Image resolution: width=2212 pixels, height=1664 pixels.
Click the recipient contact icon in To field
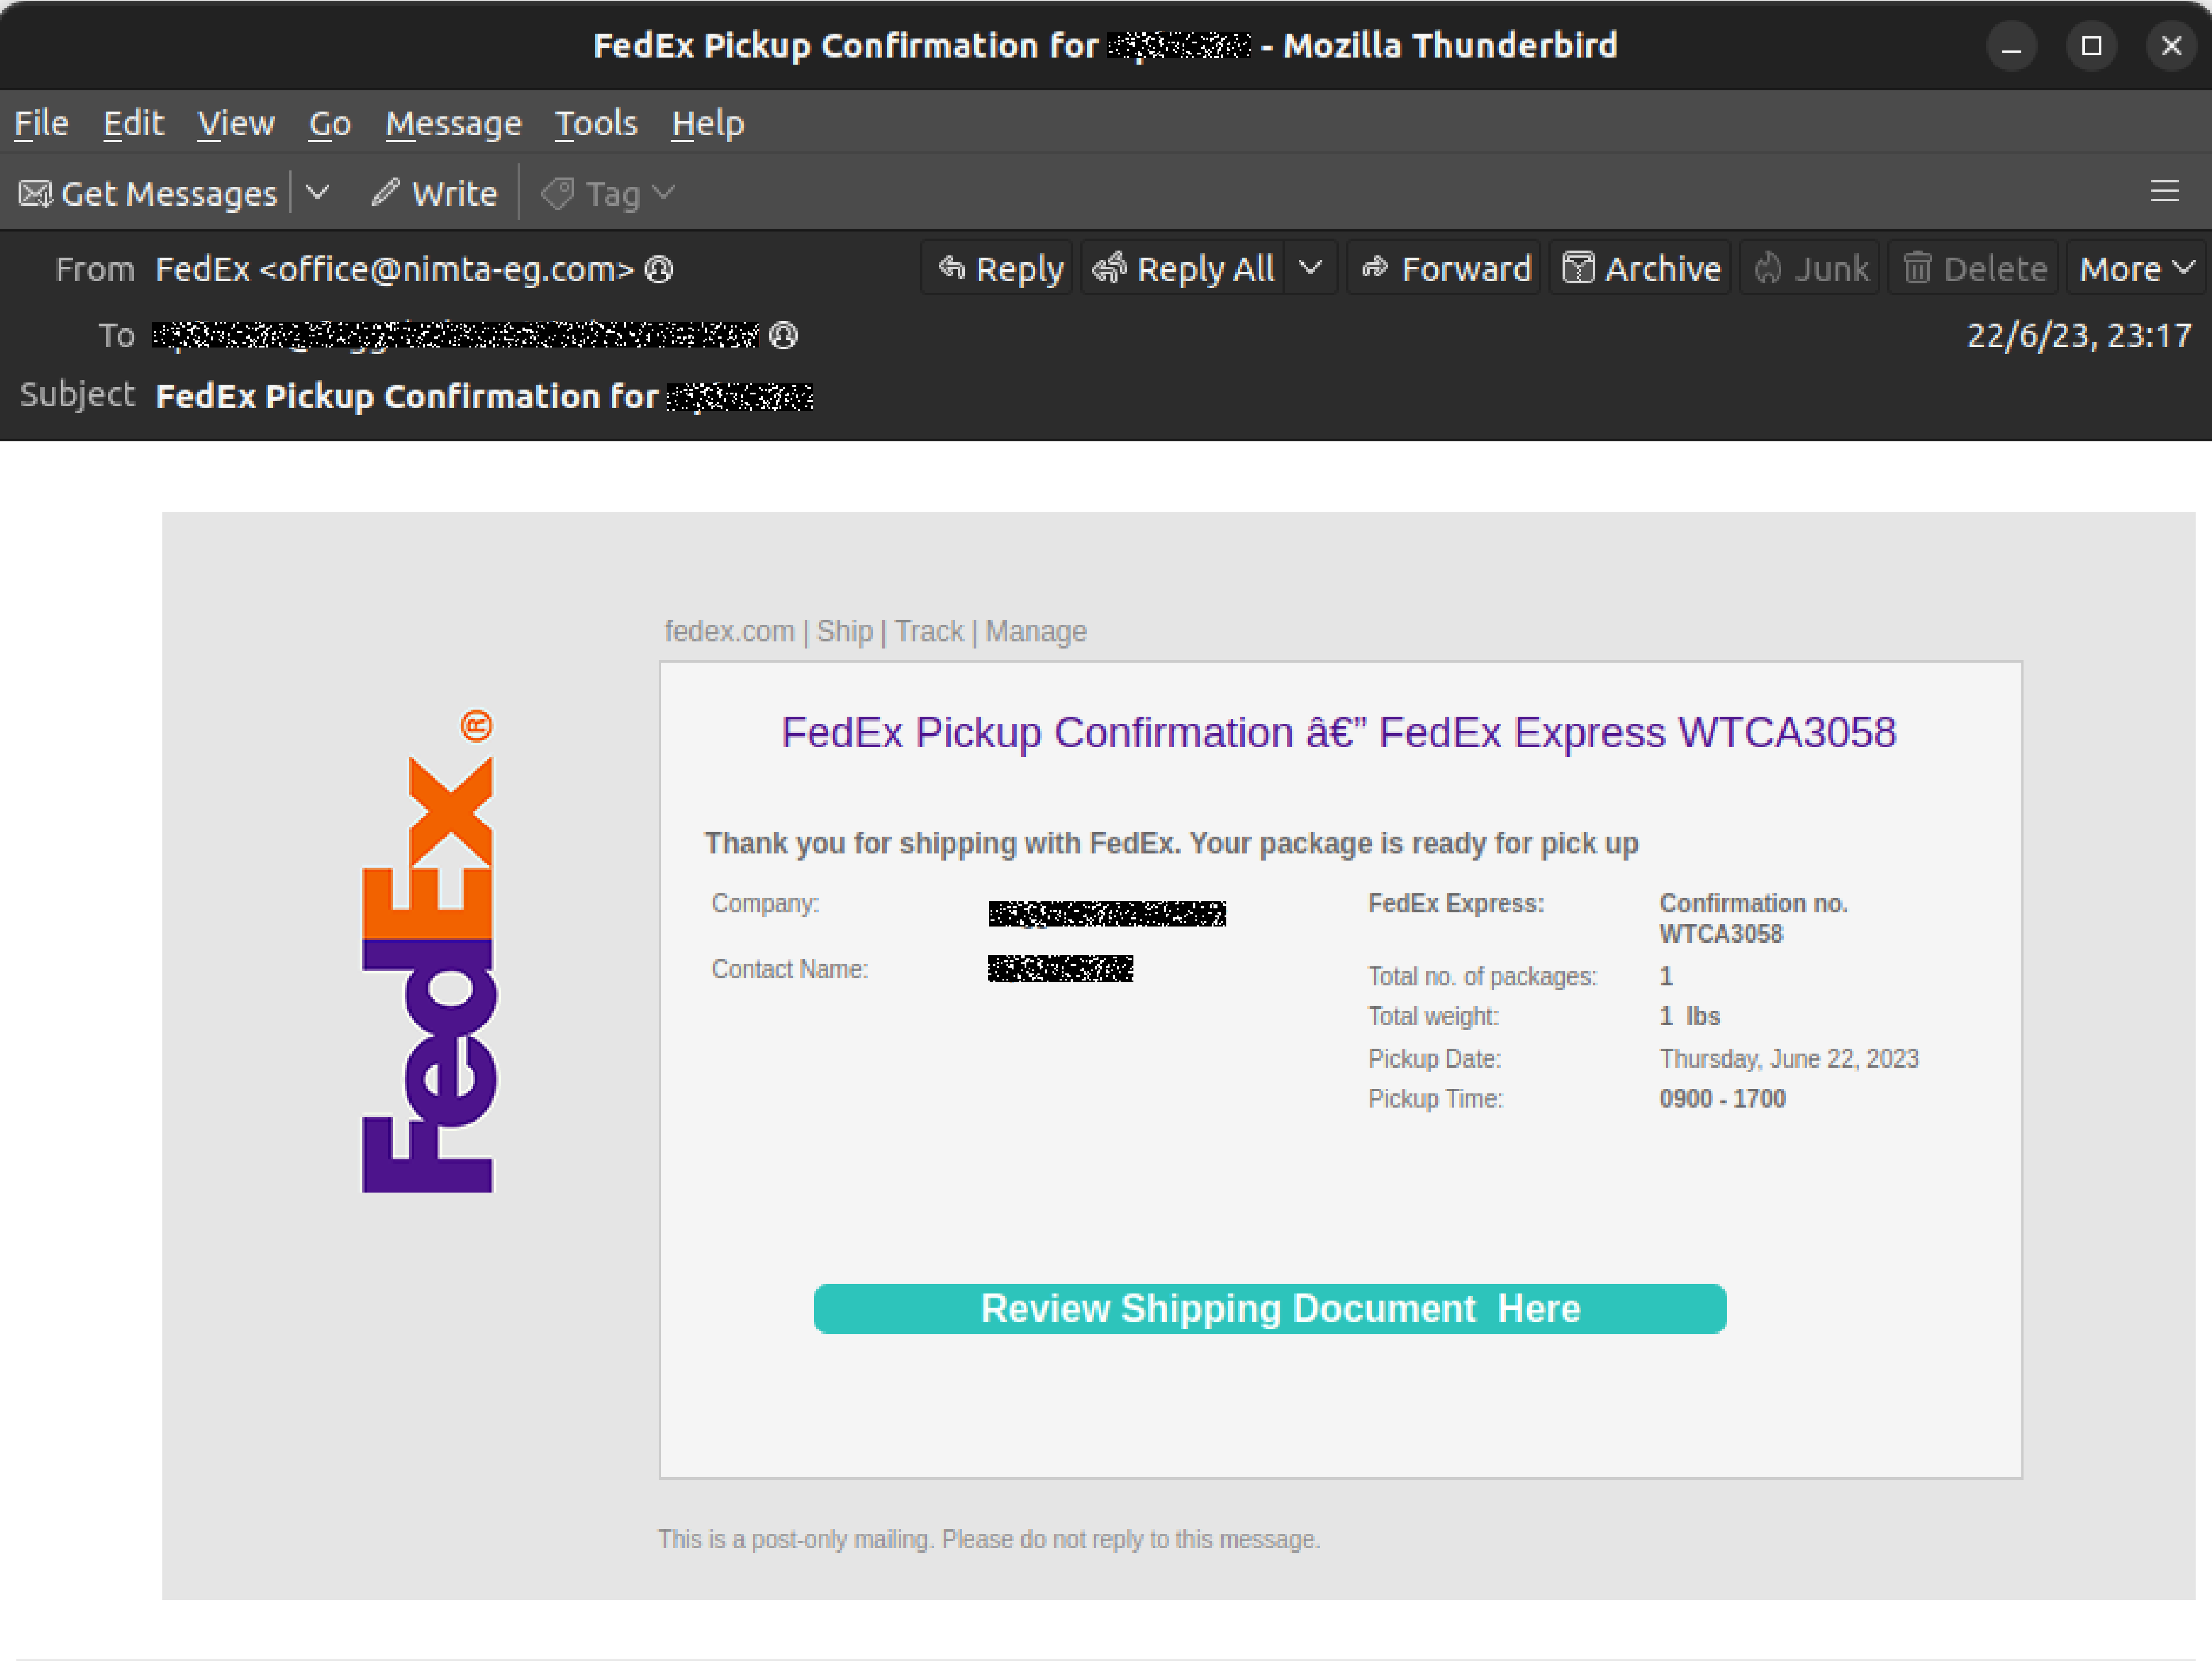pos(784,336)
